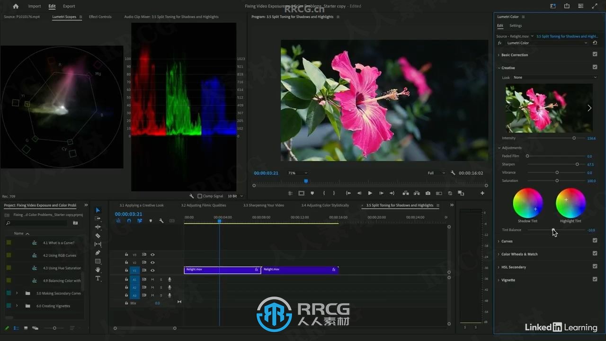Open 3.3 Sharpening Your Video sequence tab

pos(264,206)
